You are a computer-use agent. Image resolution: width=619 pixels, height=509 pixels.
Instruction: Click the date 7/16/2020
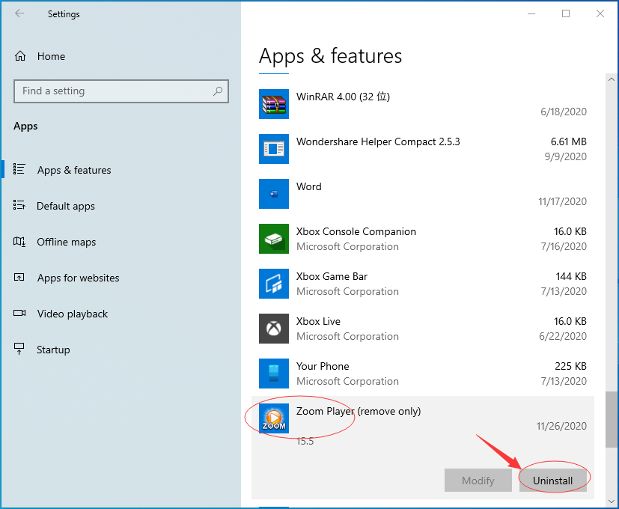point(564,246)
